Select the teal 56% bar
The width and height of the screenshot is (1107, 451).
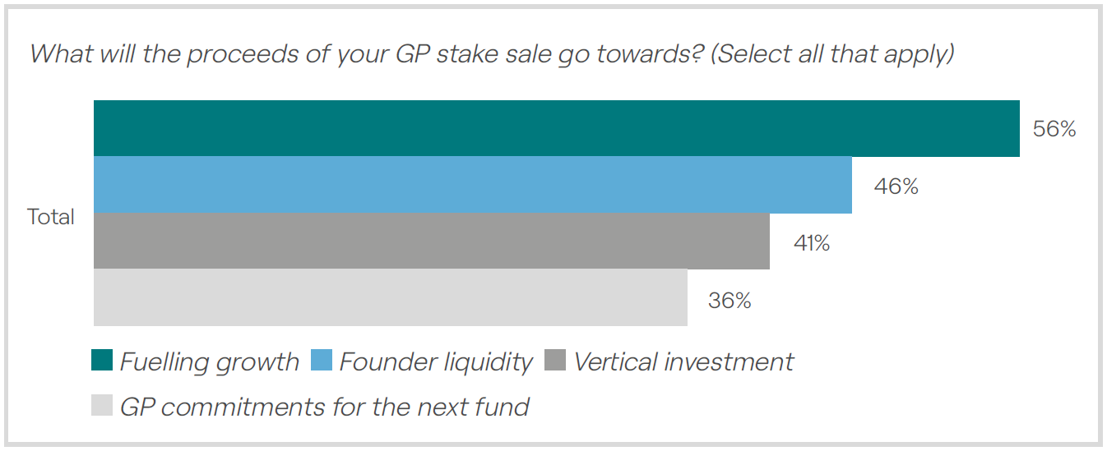556,128
